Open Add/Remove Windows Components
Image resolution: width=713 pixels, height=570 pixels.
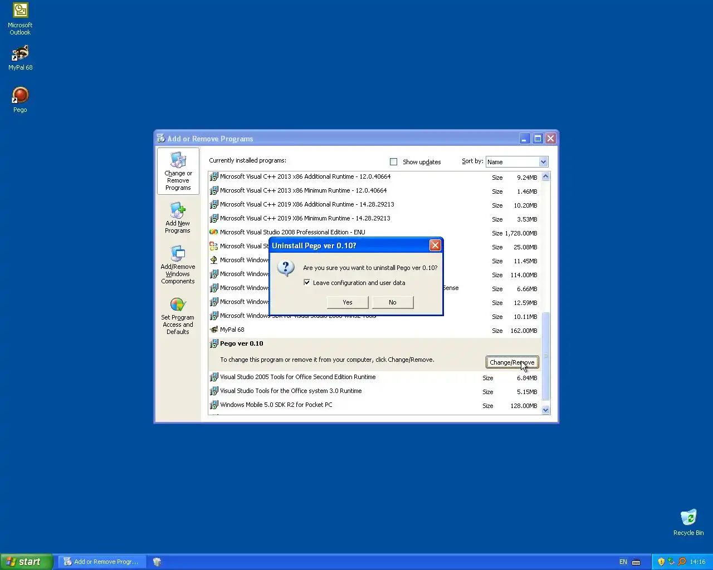click(x=178, y=265)
